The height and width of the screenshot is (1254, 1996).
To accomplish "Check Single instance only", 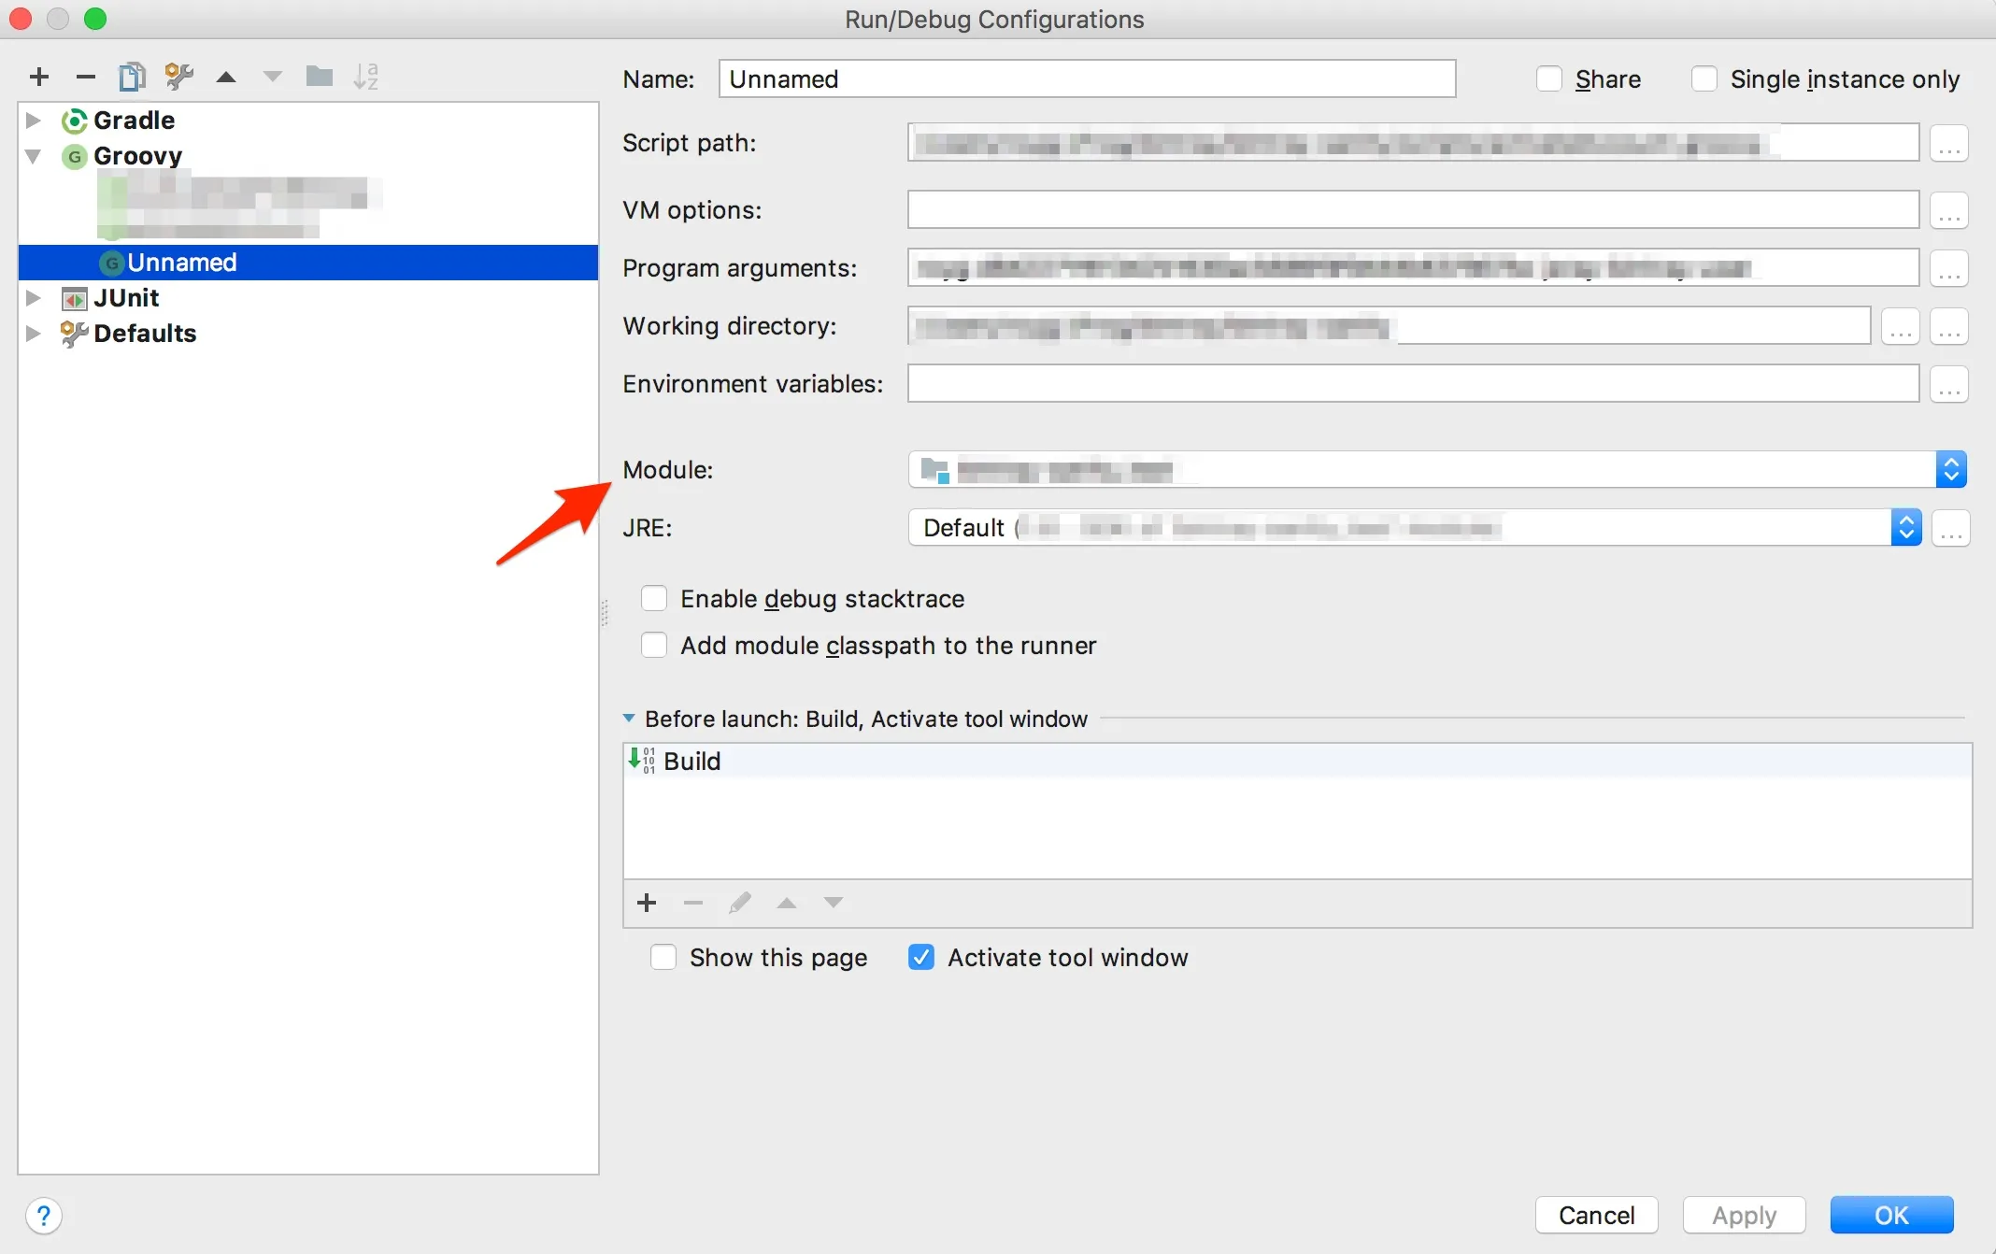I will pyautogui.click(x=1704, y=79).
